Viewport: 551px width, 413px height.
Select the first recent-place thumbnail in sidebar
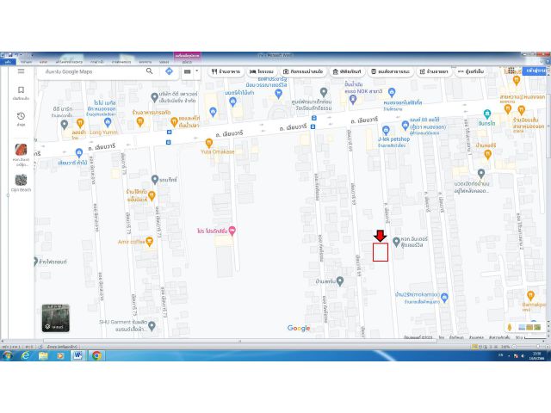pyautogui.click(x=21, y=150)
